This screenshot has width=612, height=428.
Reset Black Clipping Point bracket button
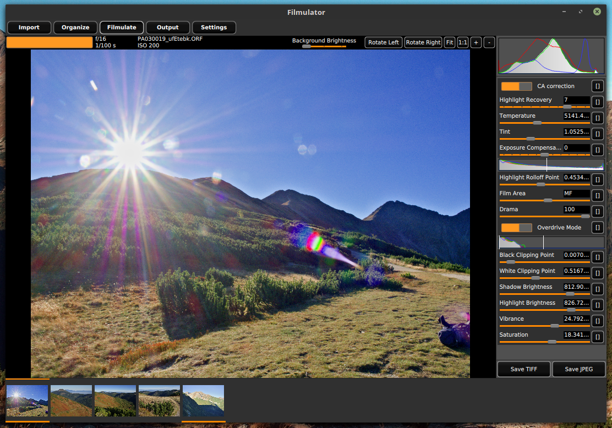(x=598, y=257)
